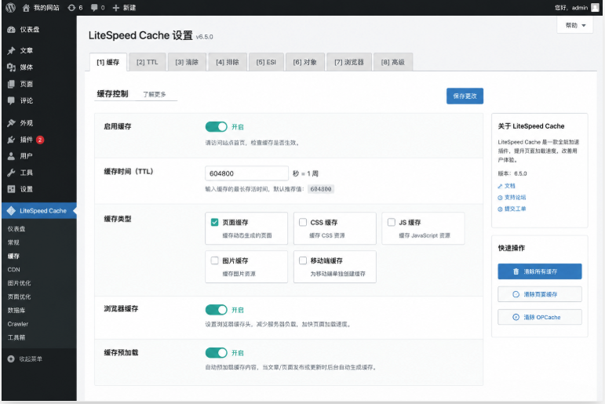Click the icon beside 清除 OPCache

(x=516, y=317)
